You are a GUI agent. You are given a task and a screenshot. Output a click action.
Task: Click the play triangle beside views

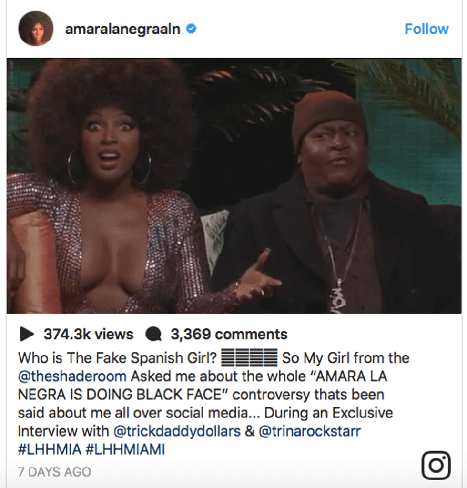27,334
